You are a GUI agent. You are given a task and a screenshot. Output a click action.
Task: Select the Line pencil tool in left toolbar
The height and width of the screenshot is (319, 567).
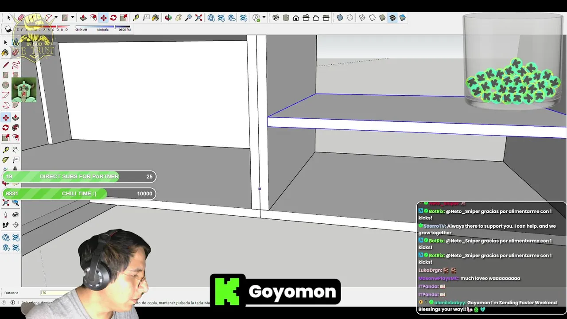click(x=5, y=65)
